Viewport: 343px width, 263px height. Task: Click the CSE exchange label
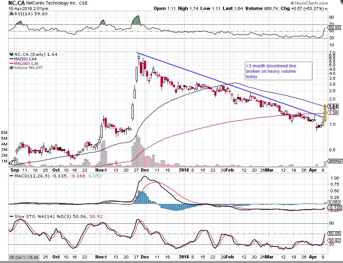(83, 3)
